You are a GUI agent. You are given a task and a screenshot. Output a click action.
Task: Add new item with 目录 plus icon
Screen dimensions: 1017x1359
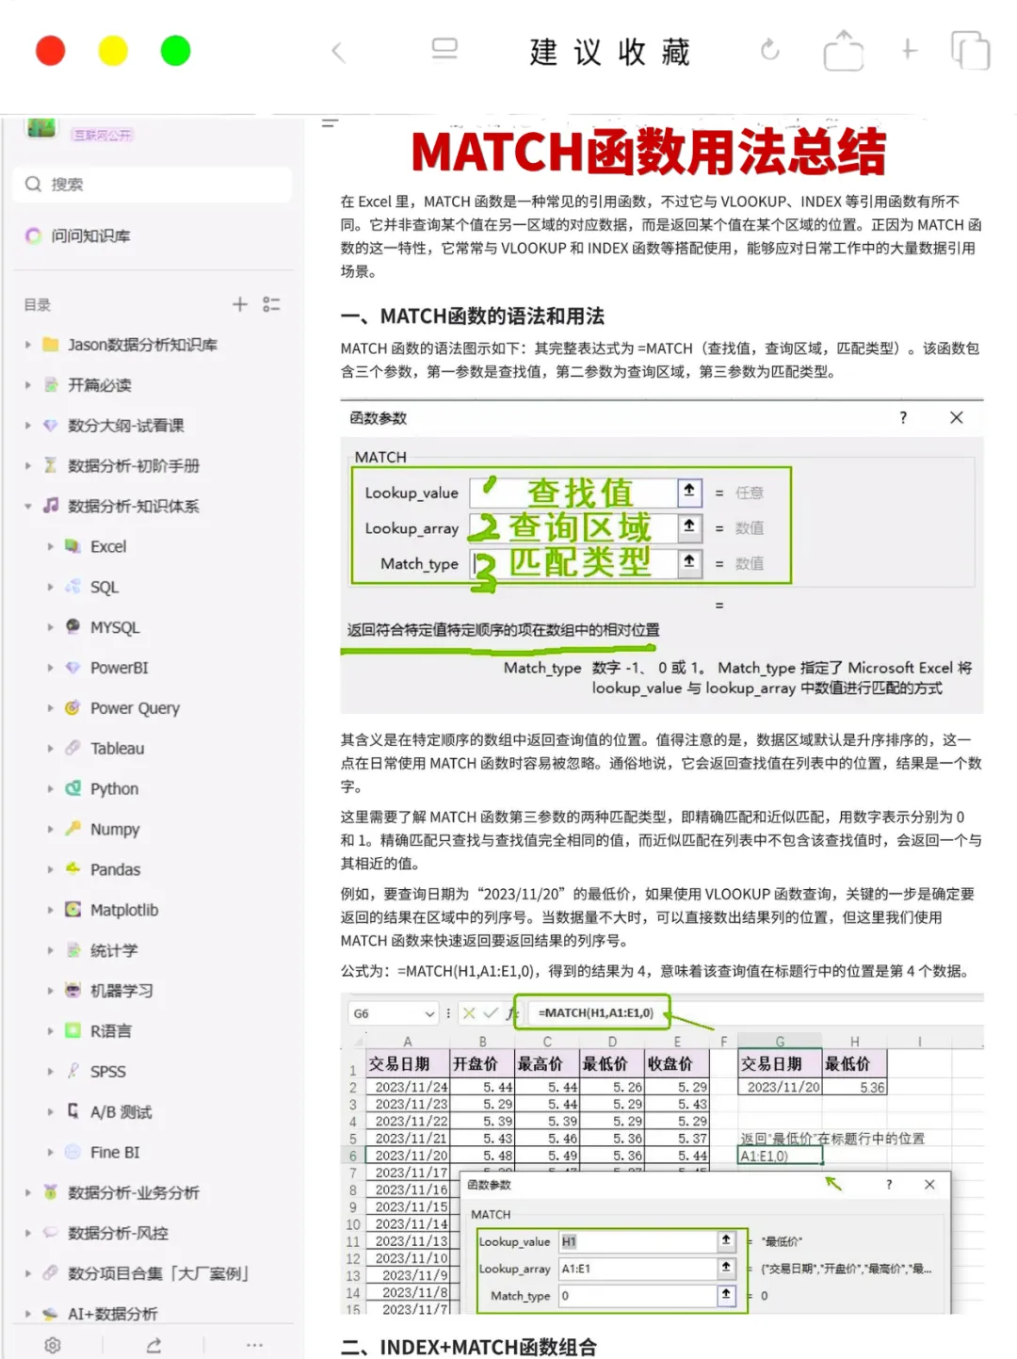(240, 304)
